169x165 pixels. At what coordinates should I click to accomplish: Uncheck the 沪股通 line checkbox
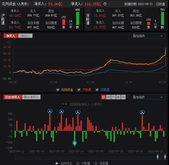tap(79, 90)
